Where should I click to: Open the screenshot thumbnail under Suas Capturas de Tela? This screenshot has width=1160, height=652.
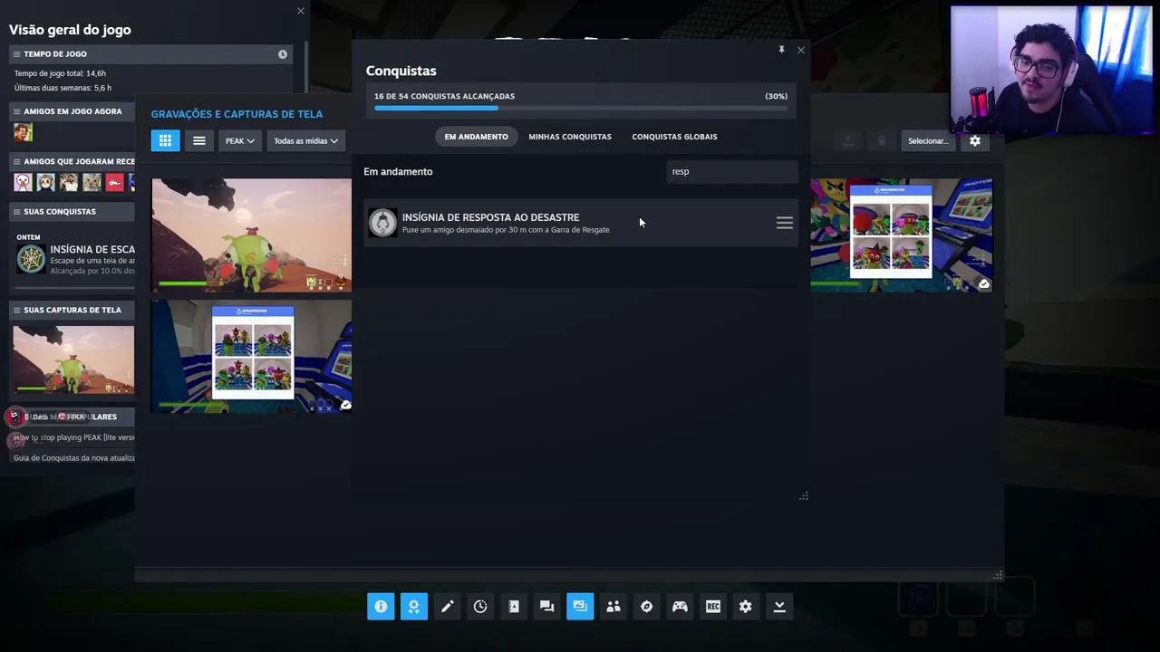[x=73, y=360]
